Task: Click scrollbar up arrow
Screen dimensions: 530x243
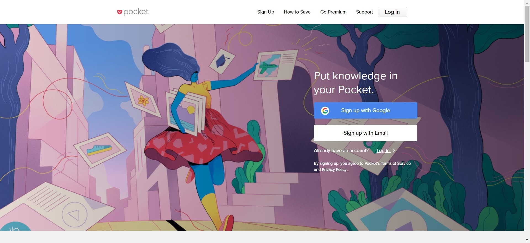Action: (x=527, y=2)
